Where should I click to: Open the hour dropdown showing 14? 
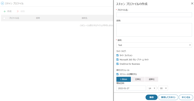pos(151,88)
